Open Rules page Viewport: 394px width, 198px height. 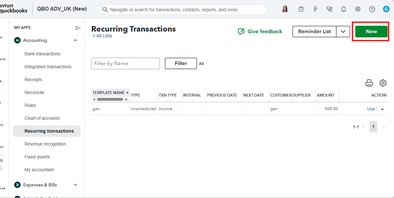coord(30,105)
